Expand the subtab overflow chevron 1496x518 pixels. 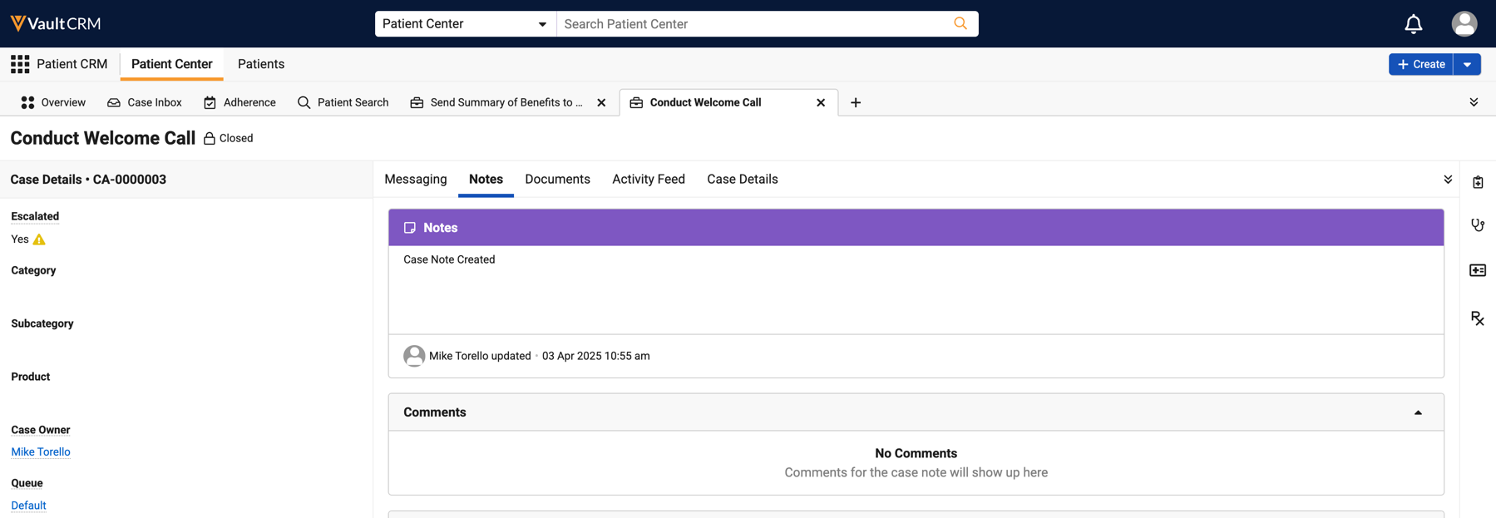(1448, 180)
